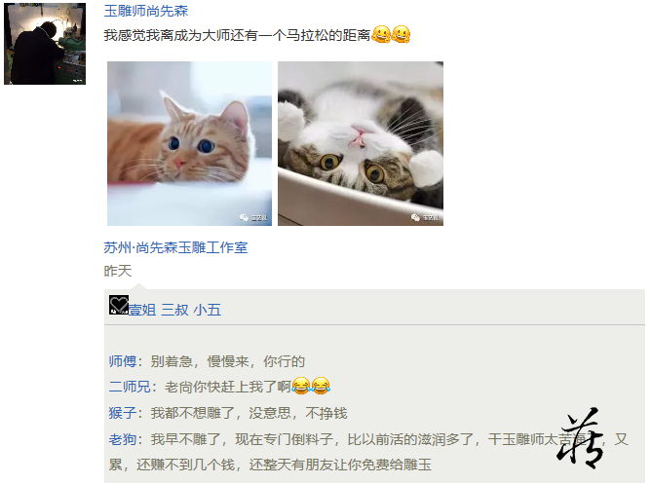Click the second smiling emoji in the post
652x484 pixels.
coord(401,34)
